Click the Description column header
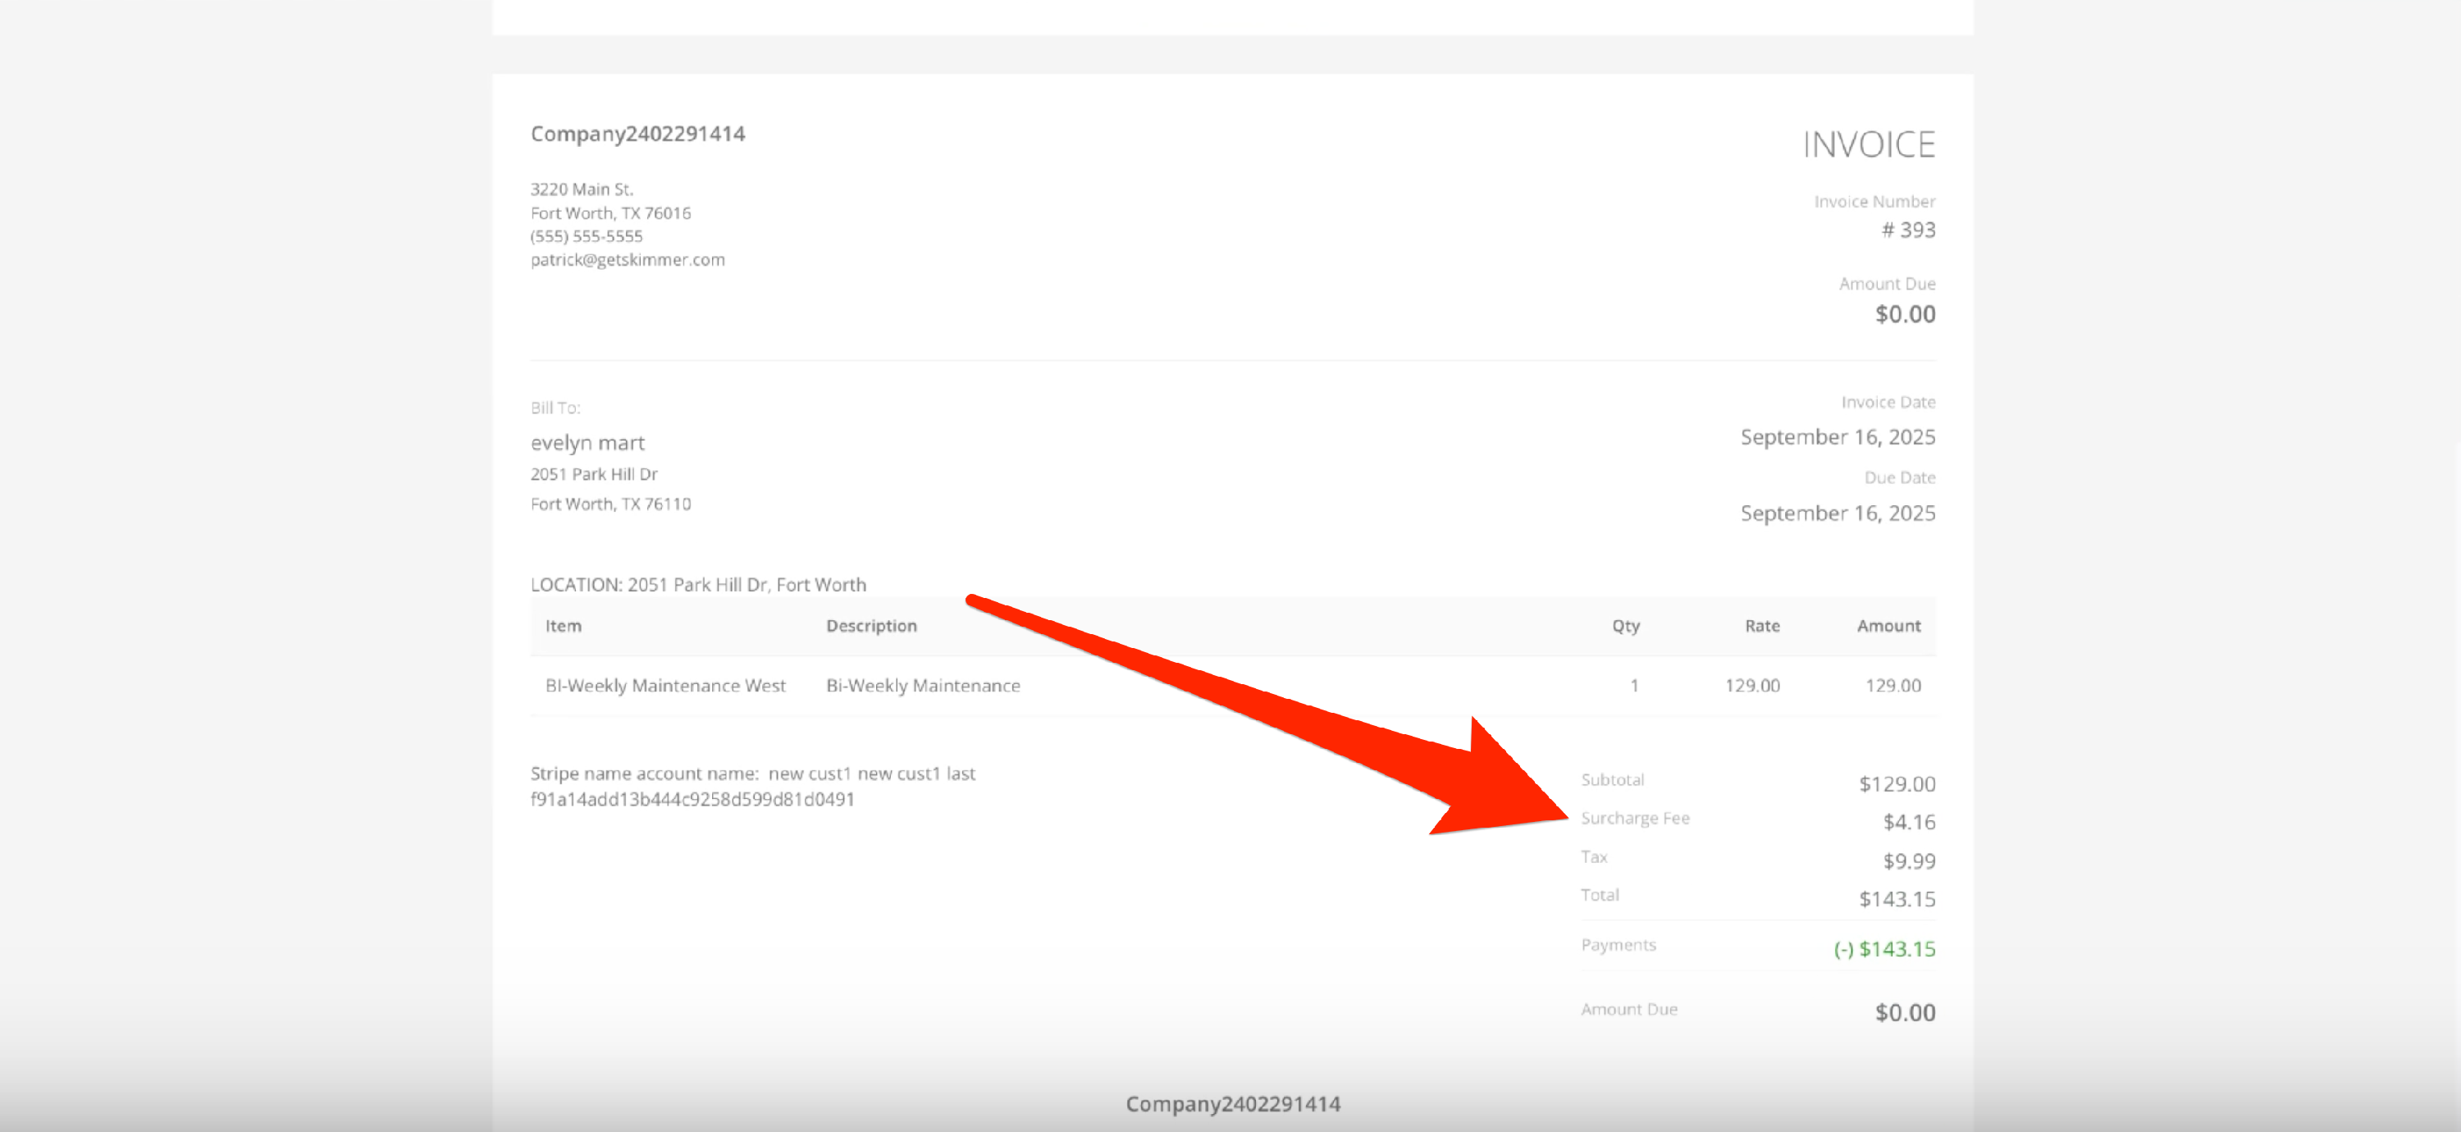Image resolution: width=2461 pixels, height=1132 pixels. point(870,626)
